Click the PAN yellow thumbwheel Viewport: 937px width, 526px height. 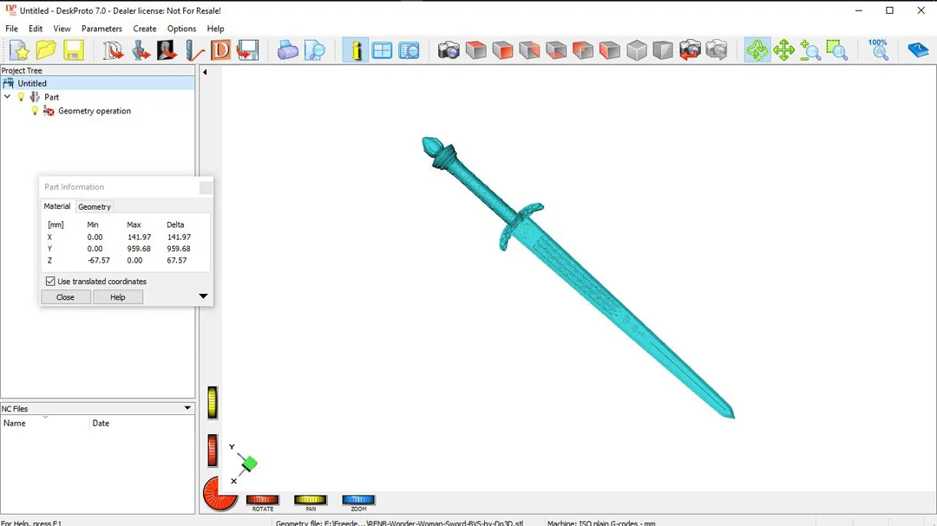[310, 500]
